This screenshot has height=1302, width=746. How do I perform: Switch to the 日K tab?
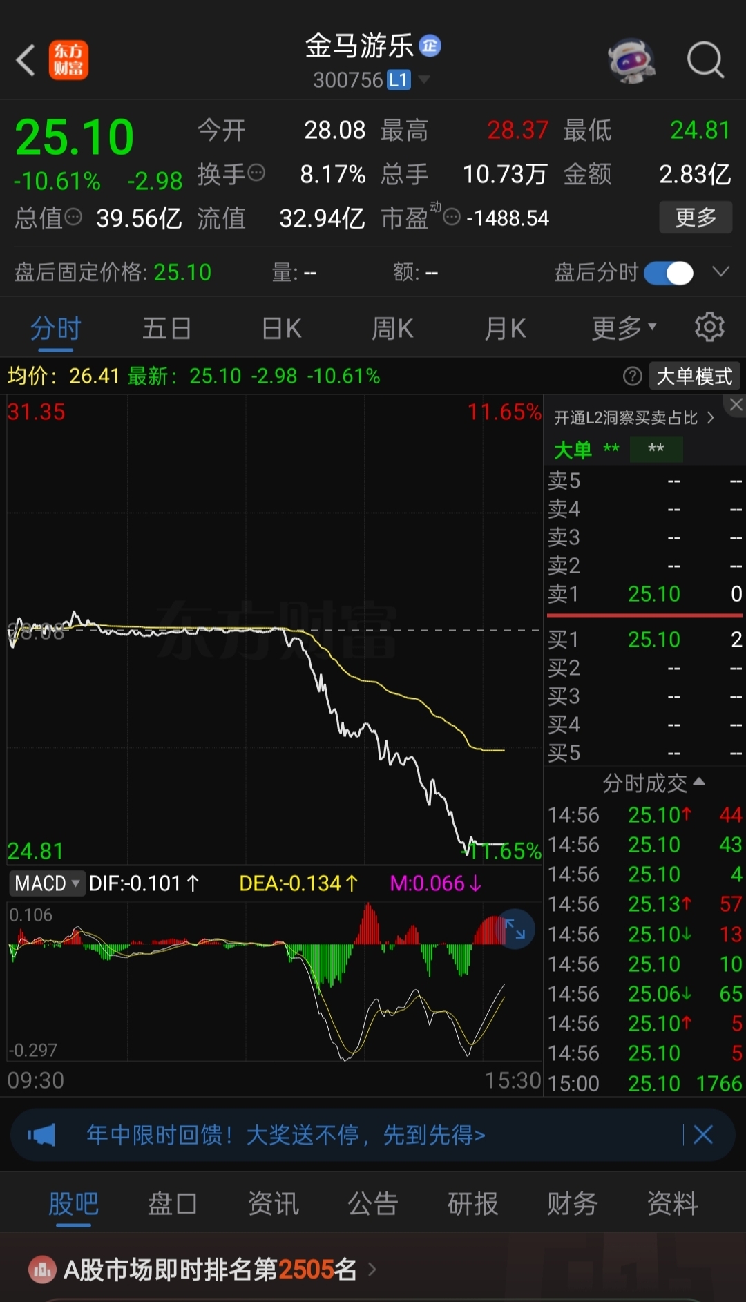(x=282, y=329)
